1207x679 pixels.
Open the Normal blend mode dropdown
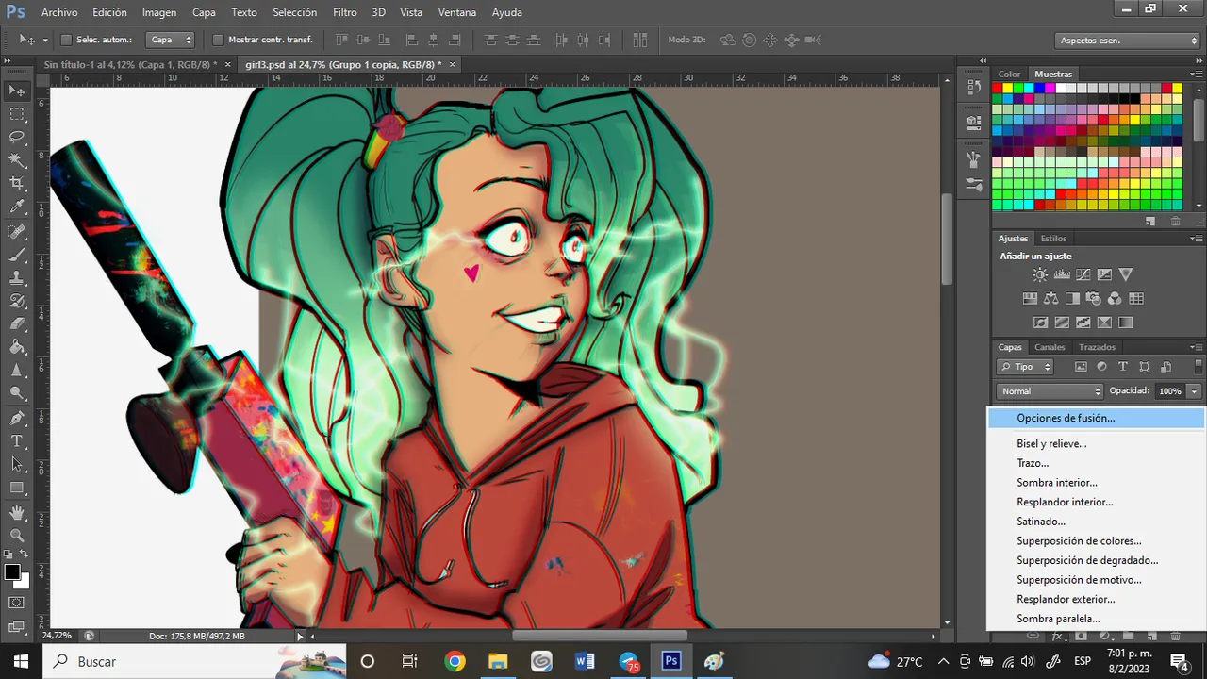1050,390
